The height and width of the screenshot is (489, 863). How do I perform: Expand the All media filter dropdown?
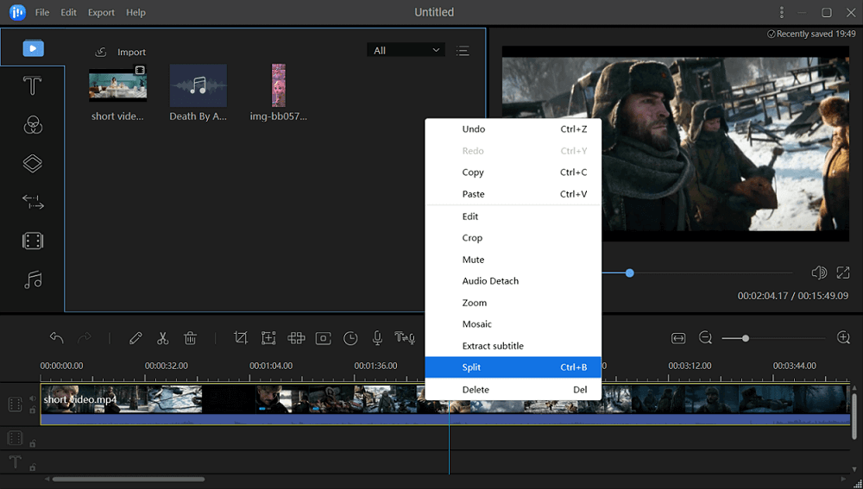click(406, 50)
